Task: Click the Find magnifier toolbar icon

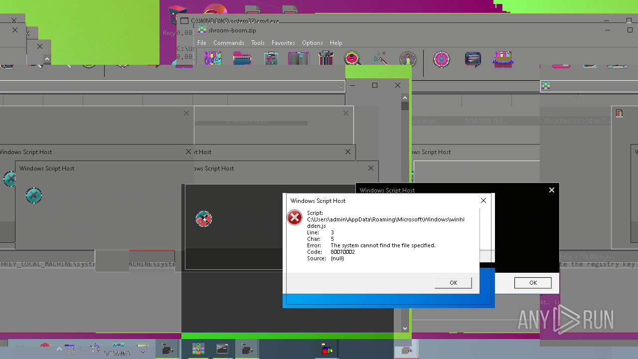Action: click(352, 58)
